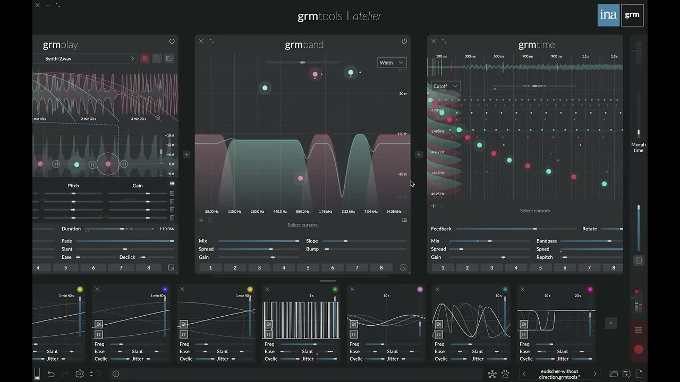Open the Cutoff dropdown in grmtime

445,86
